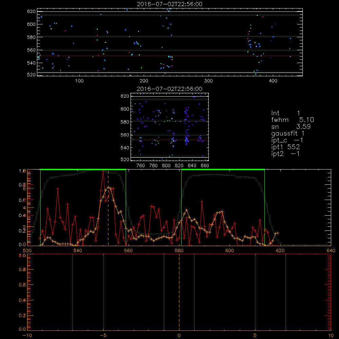Viewport: 339px width, 339px height.
Task: Select the 'fwhm 5.10' readout line
Action: (293, 120)
